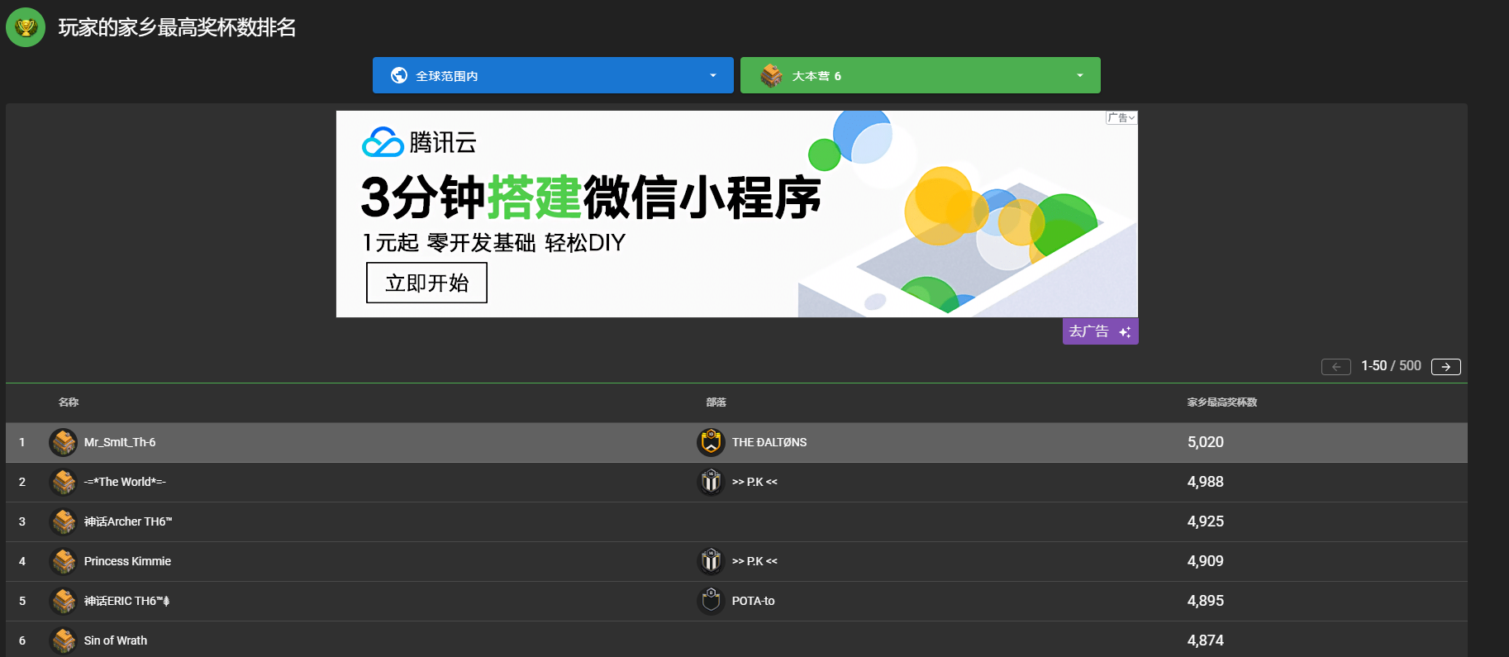The width and height of the screenshot is (1509, 657).
Task: Click the 立即开始 button in the ad
Action: tap(426, 283)
